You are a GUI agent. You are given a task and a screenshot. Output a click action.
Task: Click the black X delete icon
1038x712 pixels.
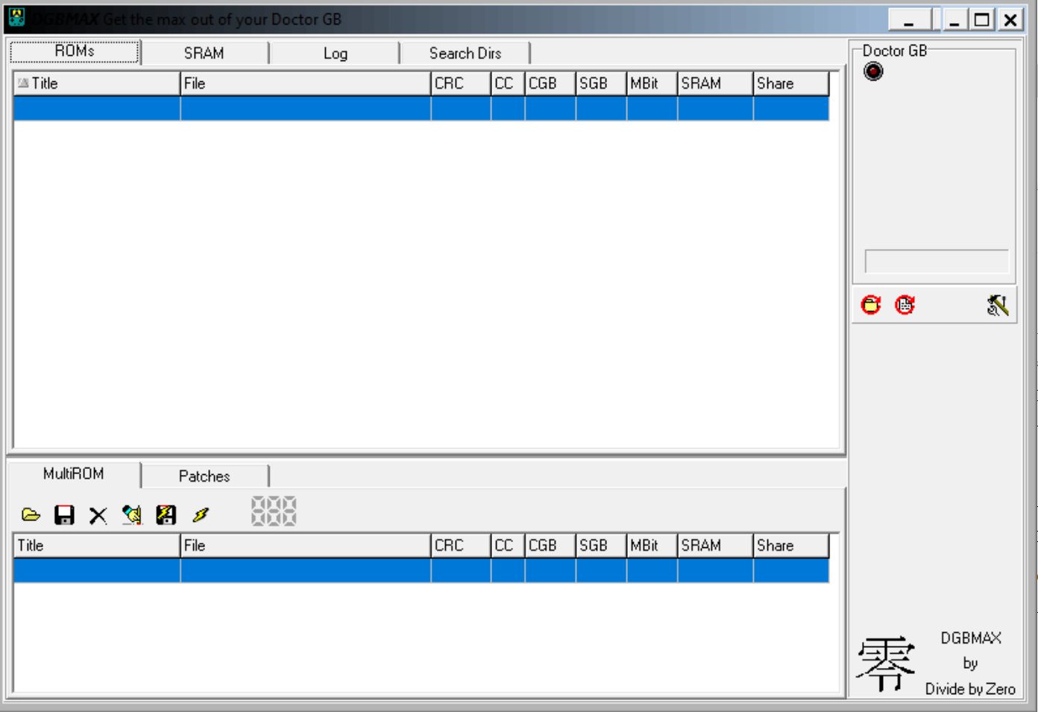click(98, 515)
